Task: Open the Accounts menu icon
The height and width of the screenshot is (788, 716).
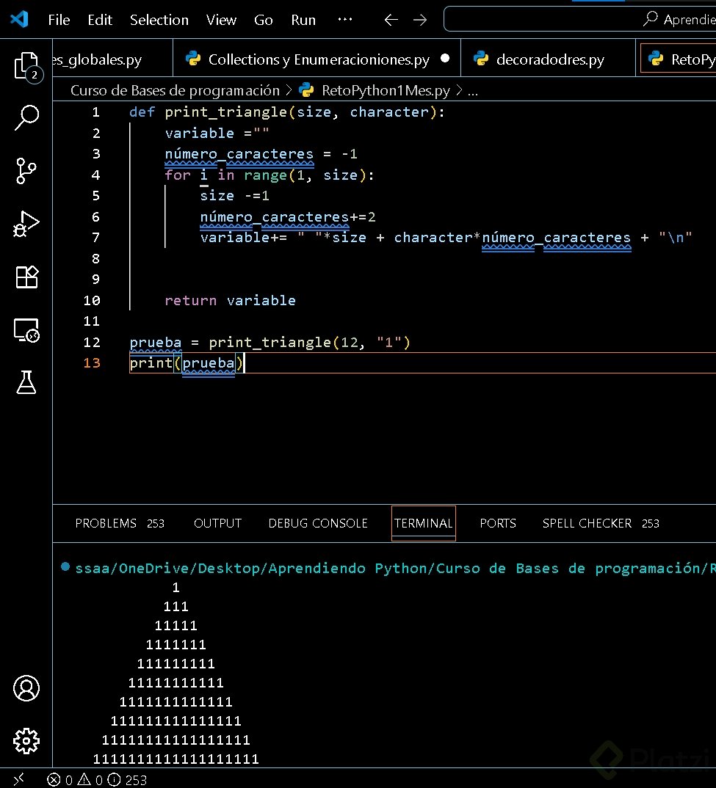Action: pyautogui.click(x=26, y=688)
